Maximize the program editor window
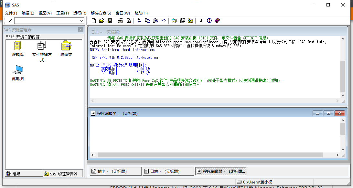Image resolution: width=353 pixels, height=188 pixels. point(328,113)
